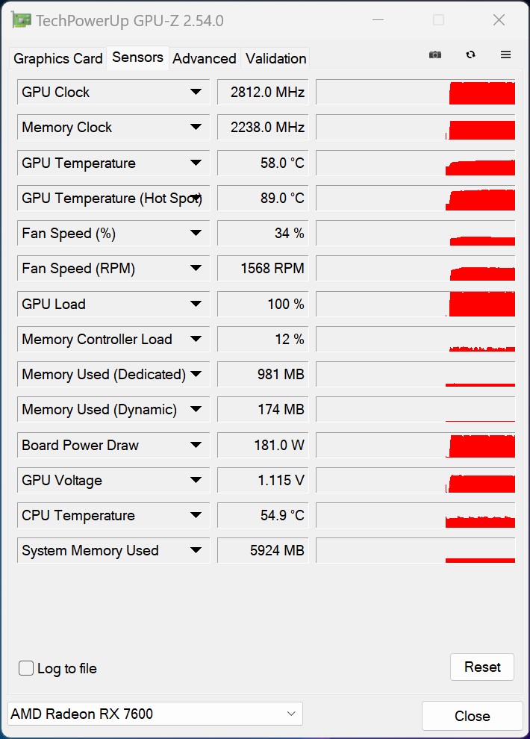Click the refresh sensors icon
530x739 pixels.
tap(470, 54)
